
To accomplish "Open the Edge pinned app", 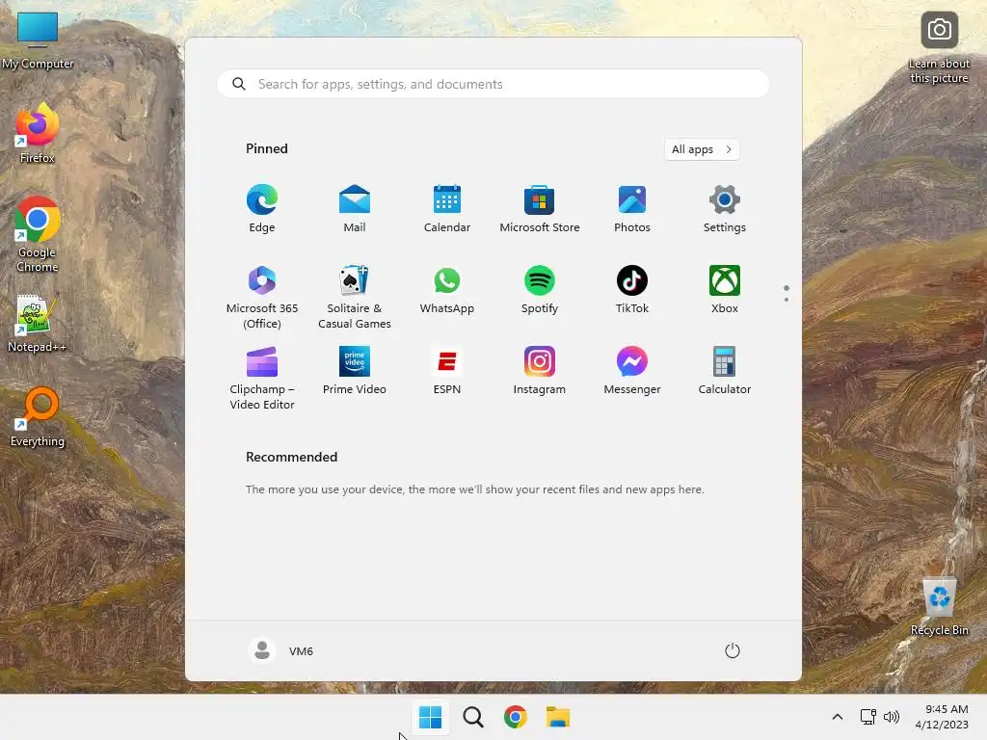I will 262,209.
